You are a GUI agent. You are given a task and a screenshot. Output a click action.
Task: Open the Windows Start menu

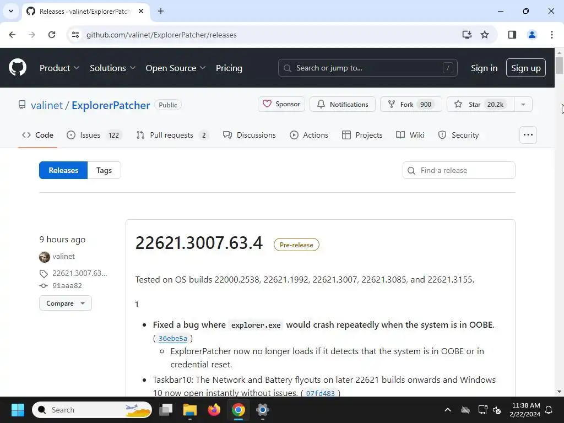point(18,410)
